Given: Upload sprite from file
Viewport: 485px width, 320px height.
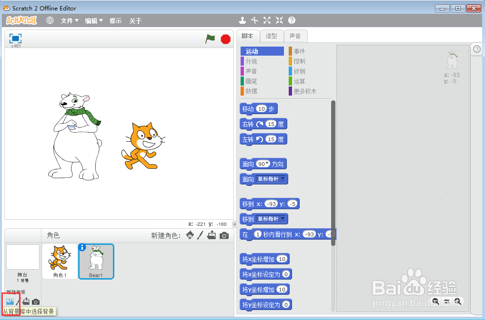Looking at the screenshot, I should click(212, 235).
